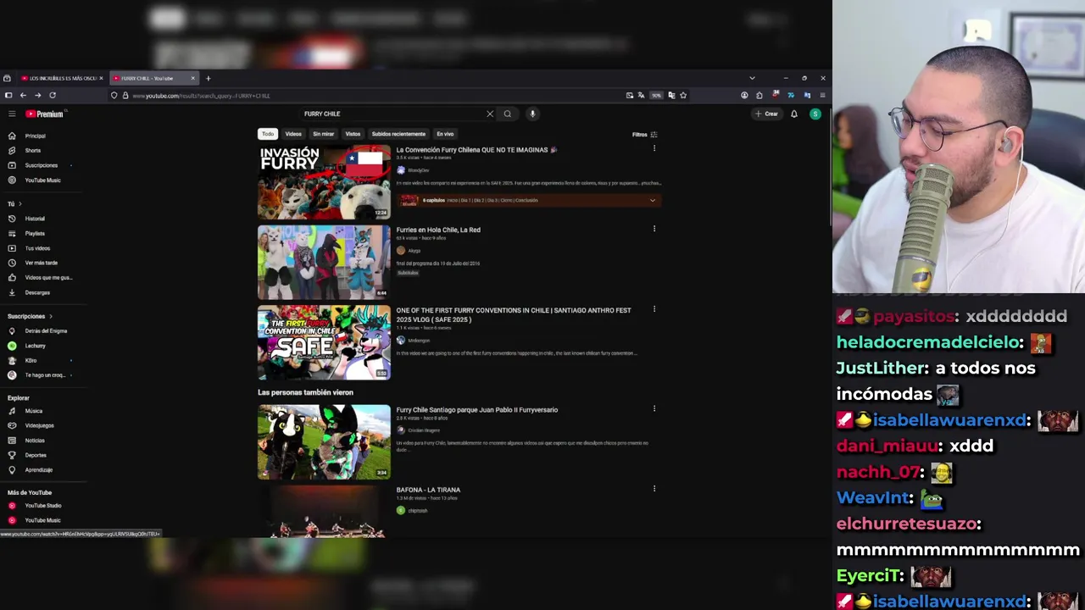Select the Todo filter chip
The width and height of the screenshot is (1085, 610).
[268, 134]
